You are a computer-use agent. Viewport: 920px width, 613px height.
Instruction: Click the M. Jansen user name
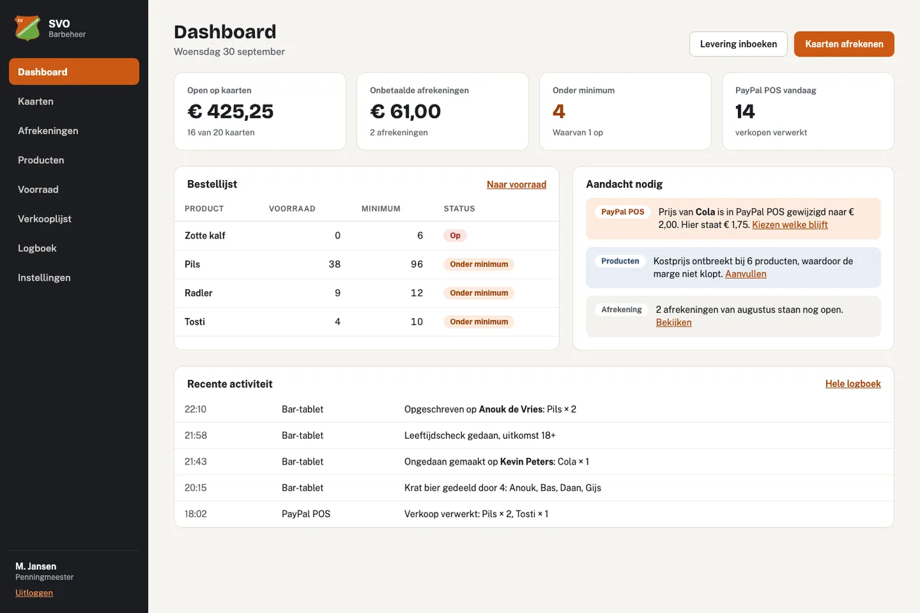[36, 566]
